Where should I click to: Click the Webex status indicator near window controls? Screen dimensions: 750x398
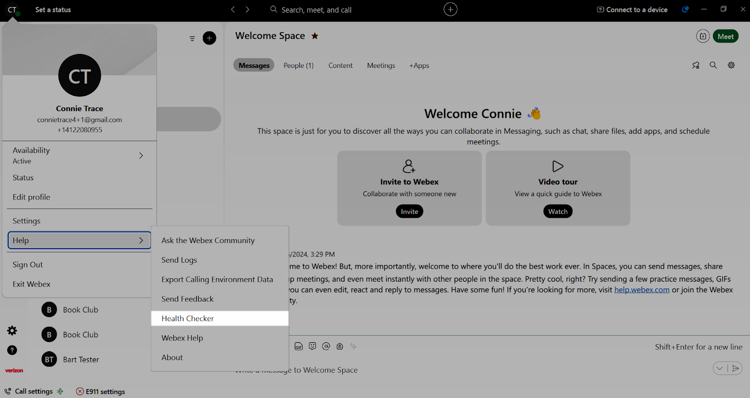[x=685, y=9]
